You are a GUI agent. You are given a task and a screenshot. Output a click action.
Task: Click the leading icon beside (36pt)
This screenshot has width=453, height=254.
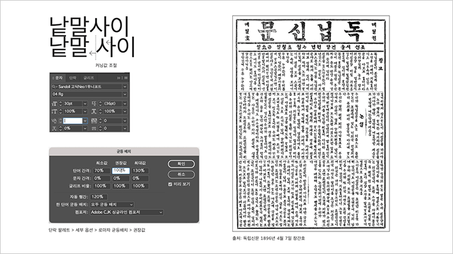(94, 103)
